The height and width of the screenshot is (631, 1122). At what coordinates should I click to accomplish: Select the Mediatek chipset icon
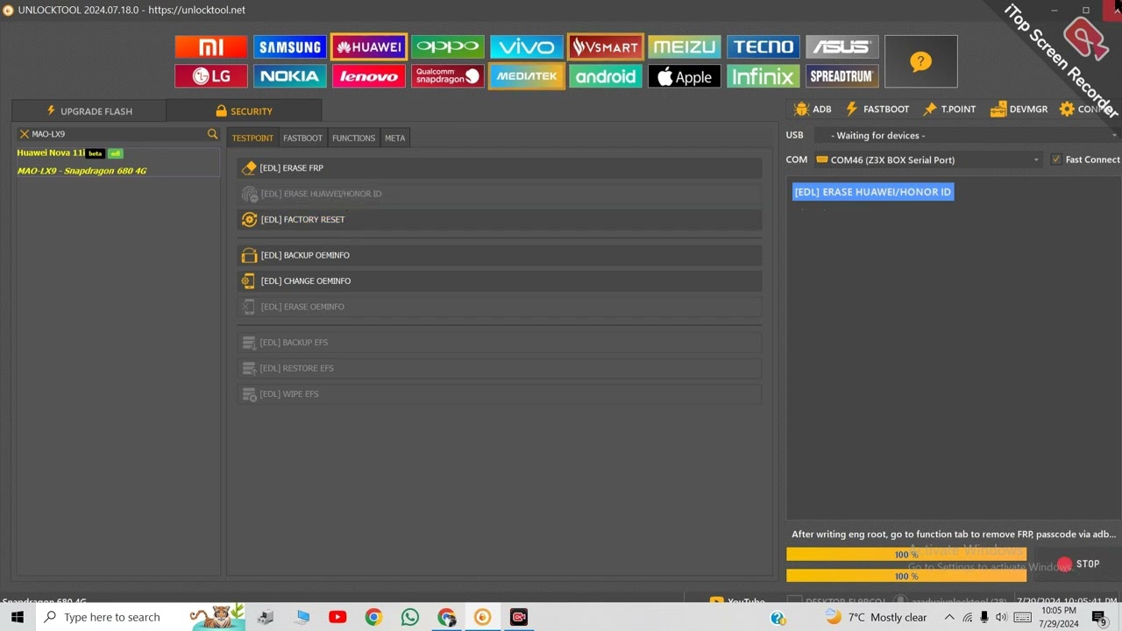(527, 77)
